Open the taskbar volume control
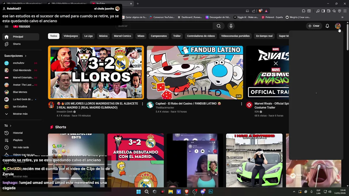Viewport: 349px width, 196px height. 330,192
